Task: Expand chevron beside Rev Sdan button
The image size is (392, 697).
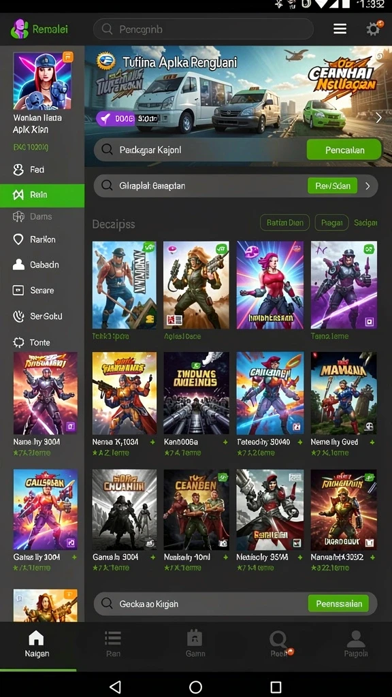Action: [367, 186]
